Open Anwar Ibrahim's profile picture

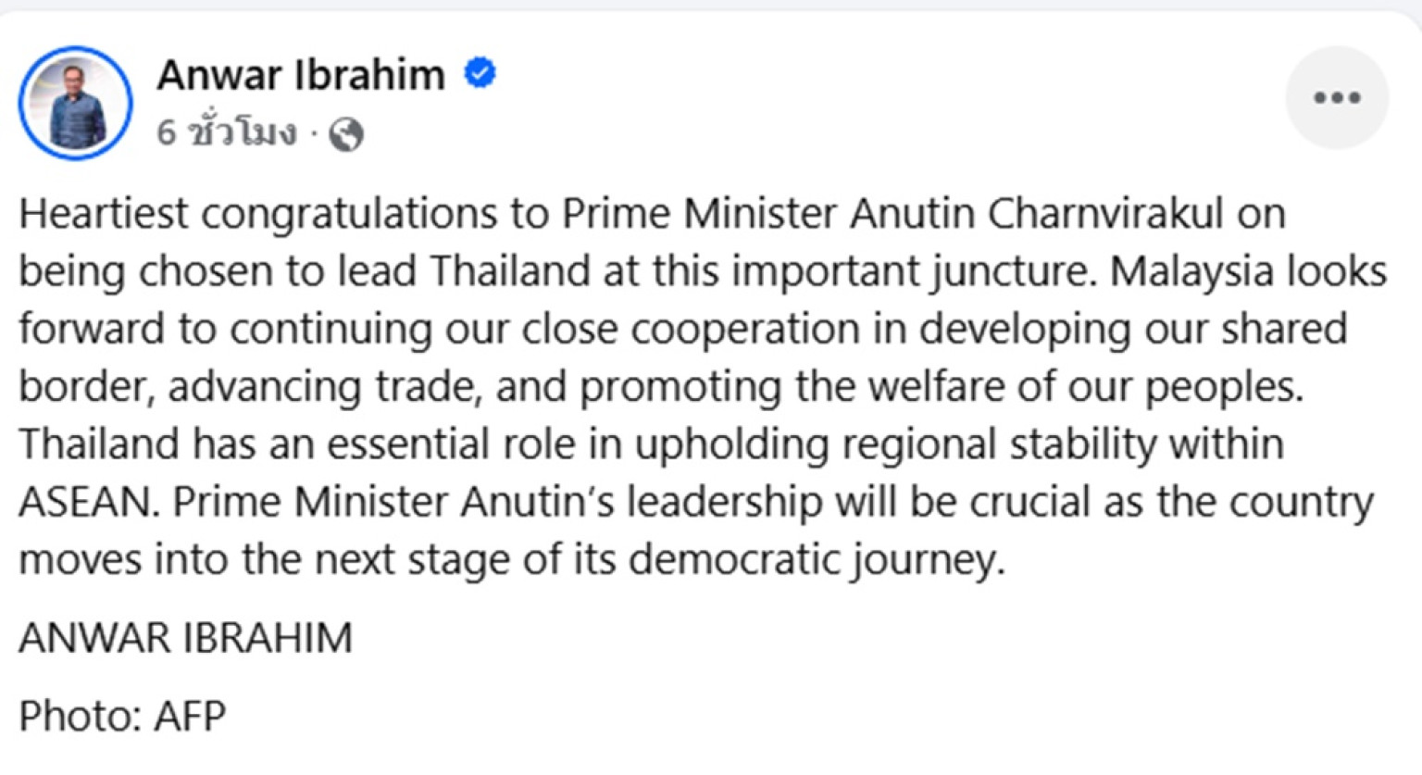(75, 103)
